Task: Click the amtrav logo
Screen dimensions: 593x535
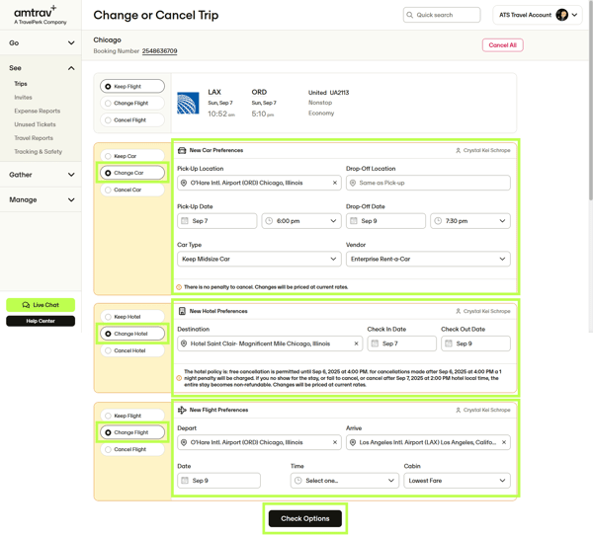Action: click(35, 13)
